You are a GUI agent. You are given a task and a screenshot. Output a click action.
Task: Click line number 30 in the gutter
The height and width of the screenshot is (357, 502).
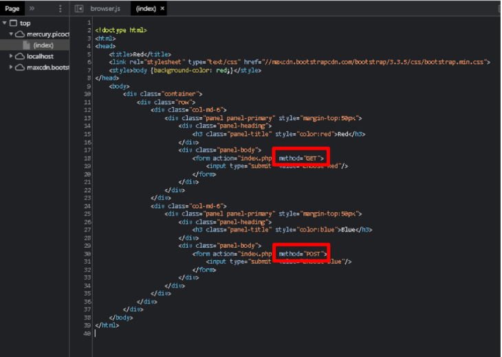point(88,253)
